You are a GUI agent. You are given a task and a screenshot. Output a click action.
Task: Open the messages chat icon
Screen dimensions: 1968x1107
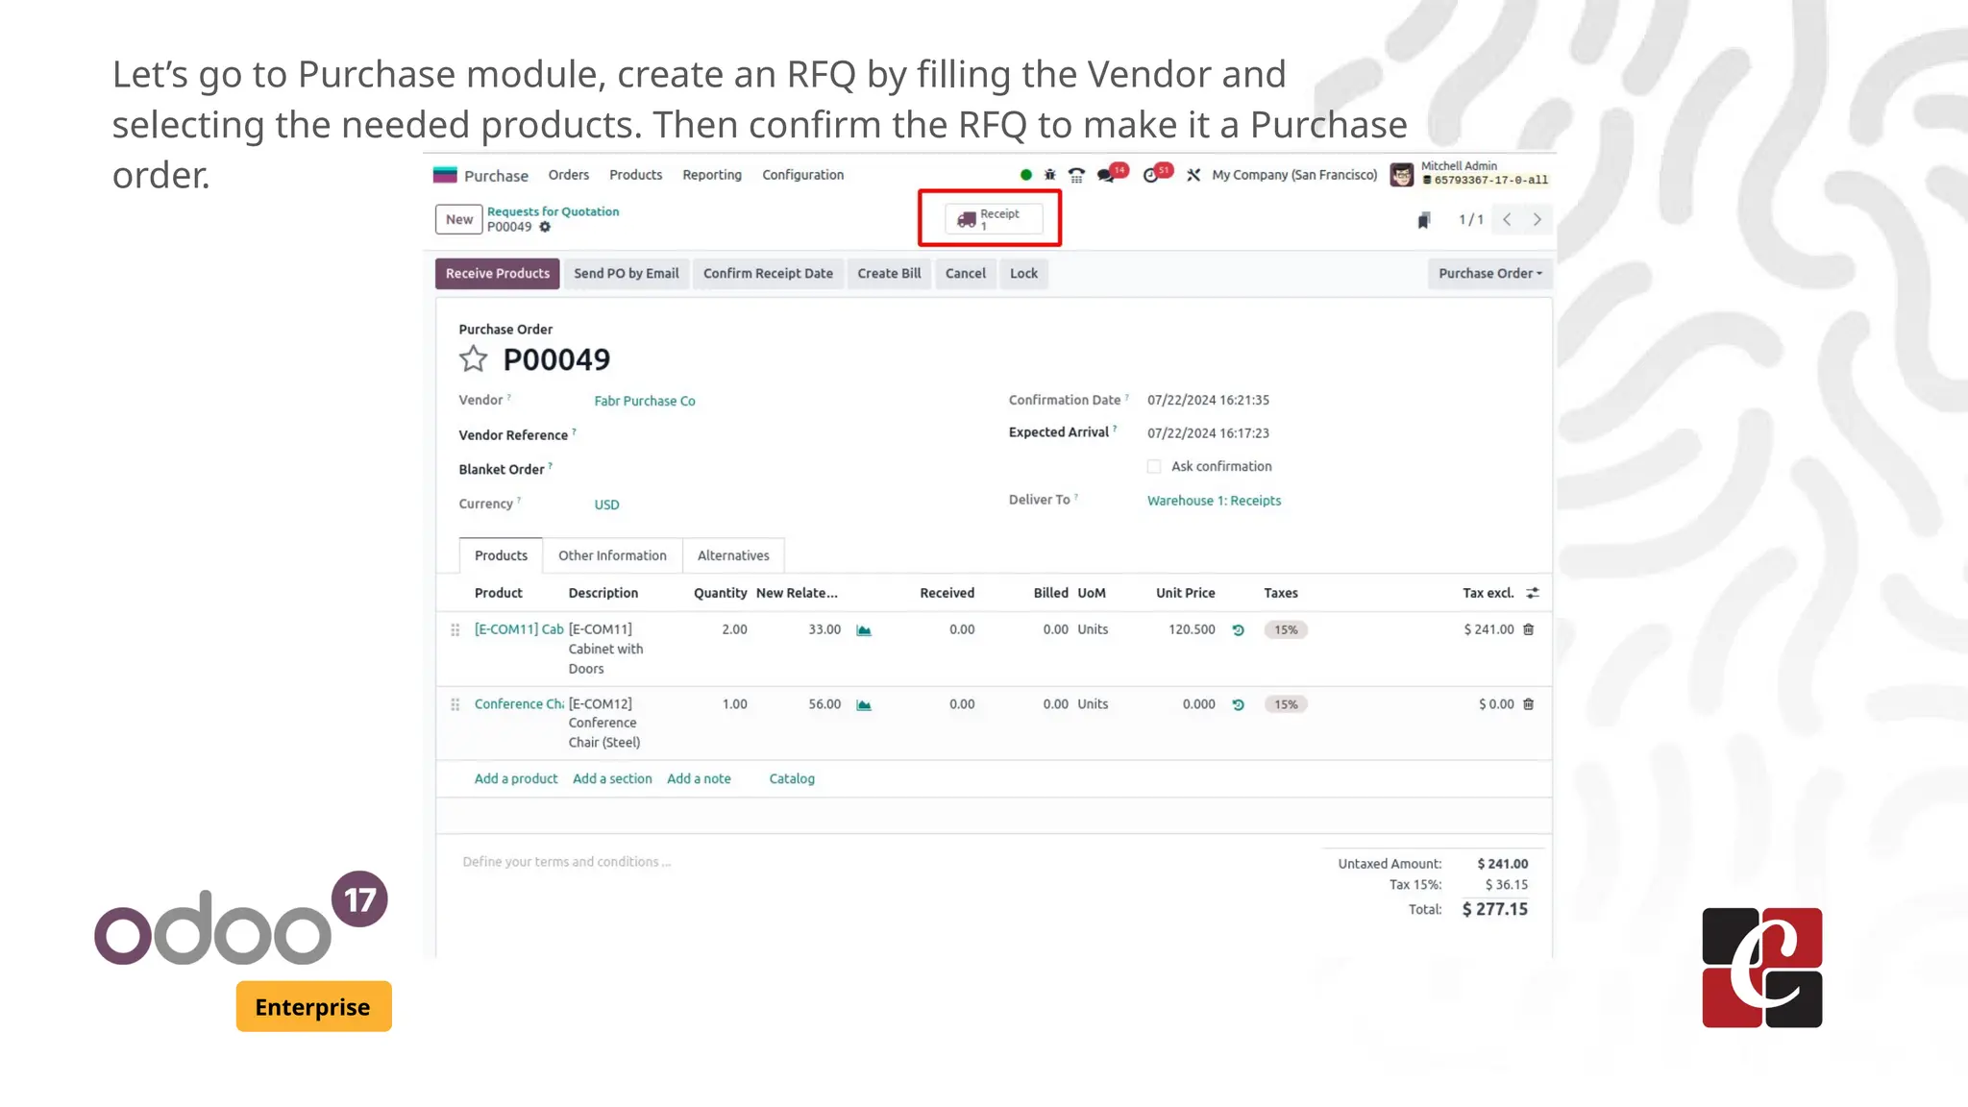pos(1106,175)
